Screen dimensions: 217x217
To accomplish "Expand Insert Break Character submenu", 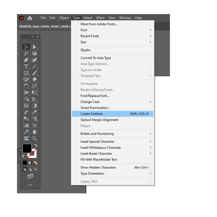I will click(x=112, y=154).
